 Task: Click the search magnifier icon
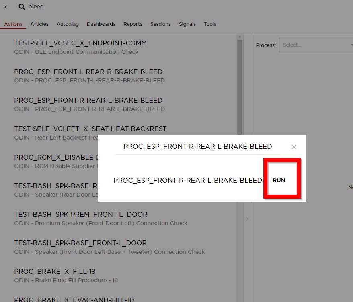pyautogui.click(x=22, y=6)
